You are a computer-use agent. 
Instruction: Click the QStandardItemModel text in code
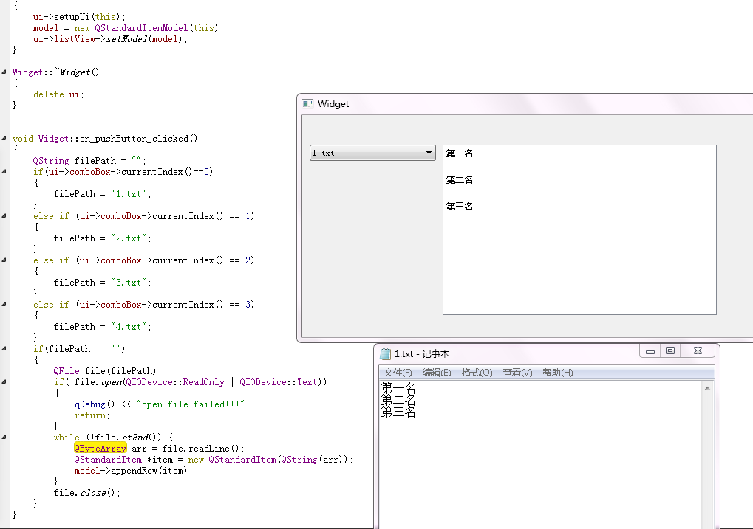point(141,28)
